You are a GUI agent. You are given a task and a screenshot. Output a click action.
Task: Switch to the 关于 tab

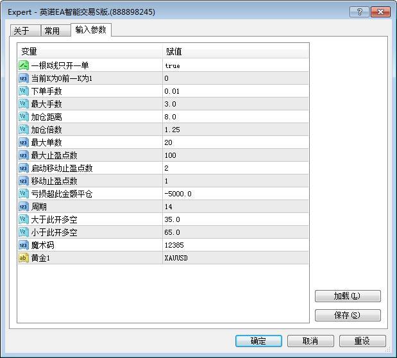(21, 31)
